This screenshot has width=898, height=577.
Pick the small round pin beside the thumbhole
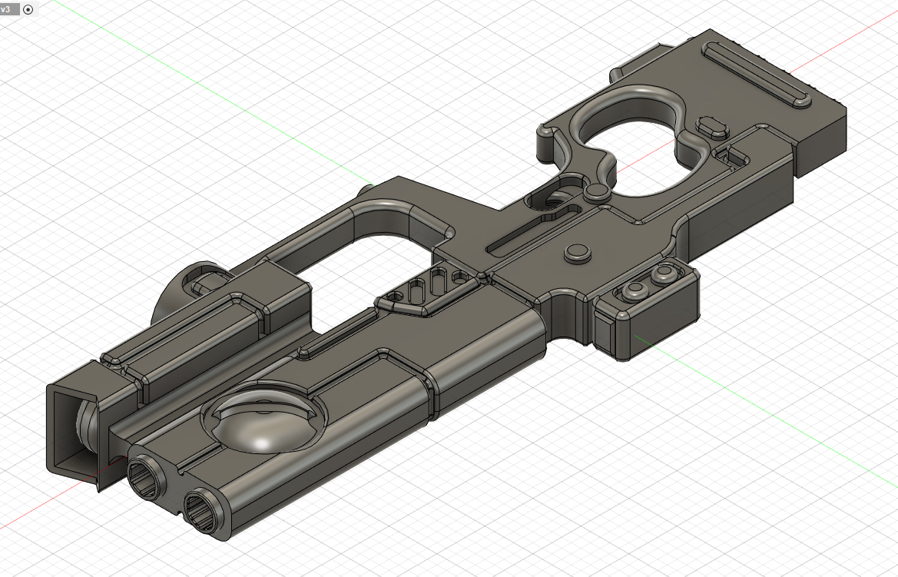[597, 192]
